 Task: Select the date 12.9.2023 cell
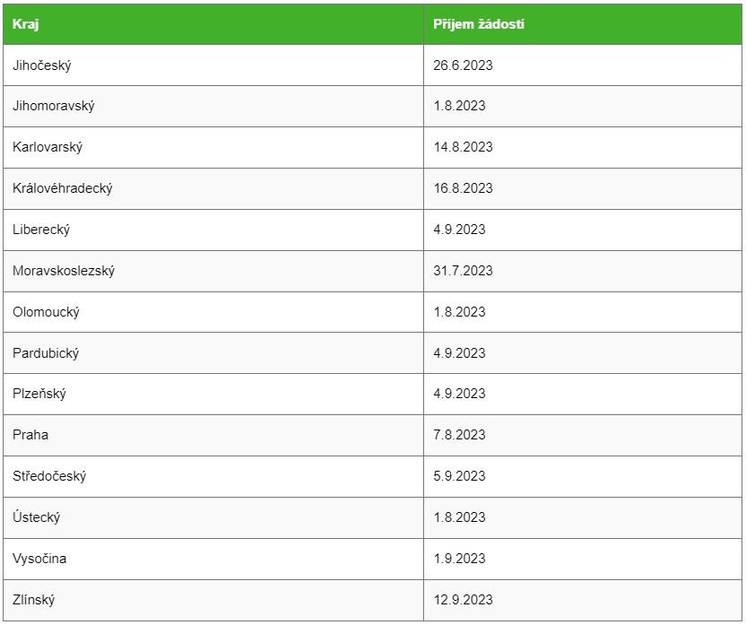tap(582, 600)
